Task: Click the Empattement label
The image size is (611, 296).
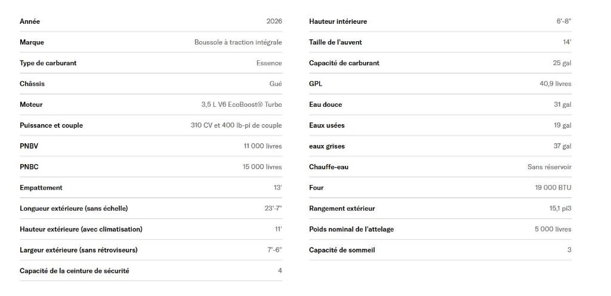Action: coord(41,188)
